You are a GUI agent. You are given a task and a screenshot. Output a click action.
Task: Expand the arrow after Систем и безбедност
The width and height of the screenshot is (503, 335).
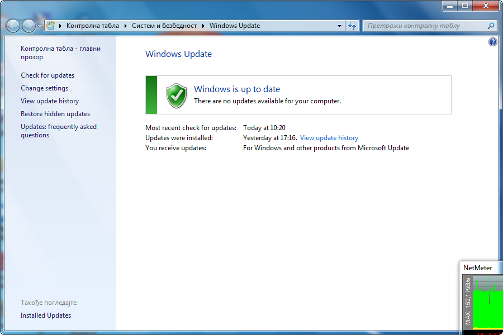203,26
